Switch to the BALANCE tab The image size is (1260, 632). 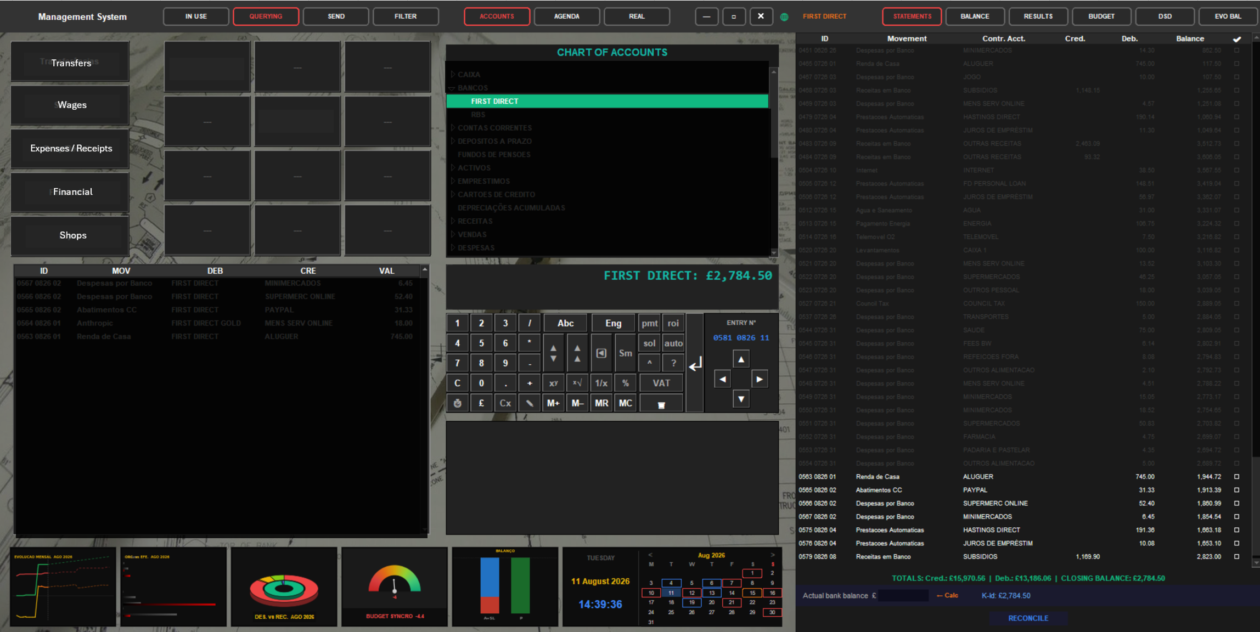click(x=975, y=16)
